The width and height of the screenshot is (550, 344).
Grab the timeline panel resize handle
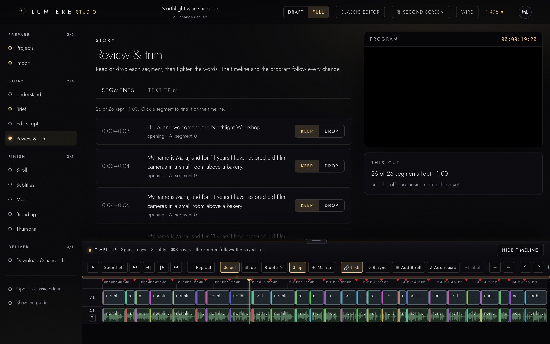[x=316, y=241]
